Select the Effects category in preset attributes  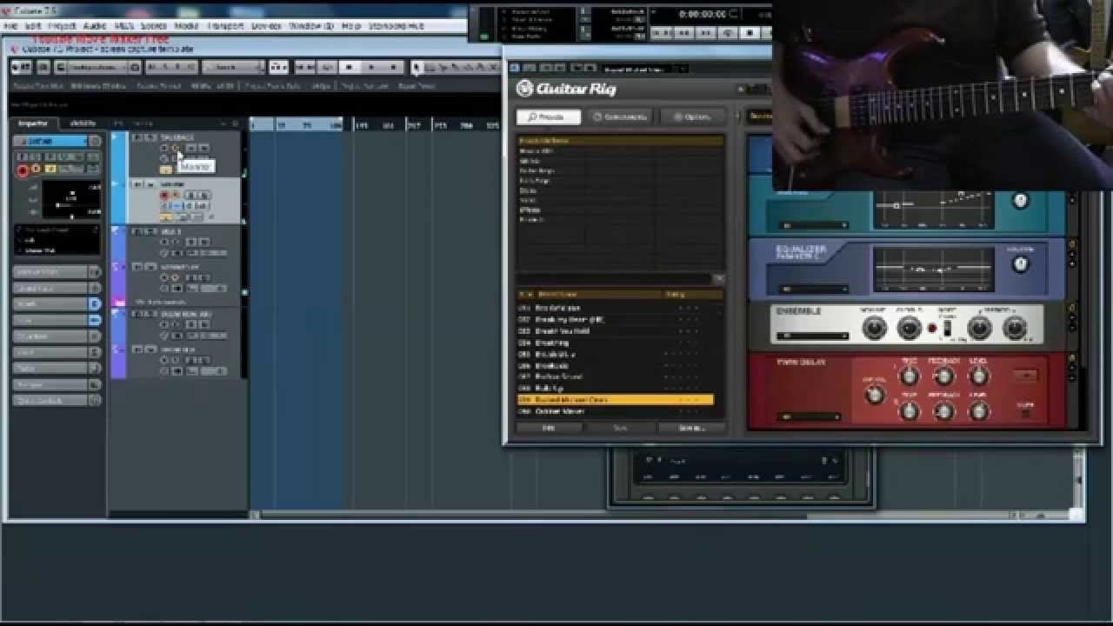pyautogui.click(x=530, y=210)
